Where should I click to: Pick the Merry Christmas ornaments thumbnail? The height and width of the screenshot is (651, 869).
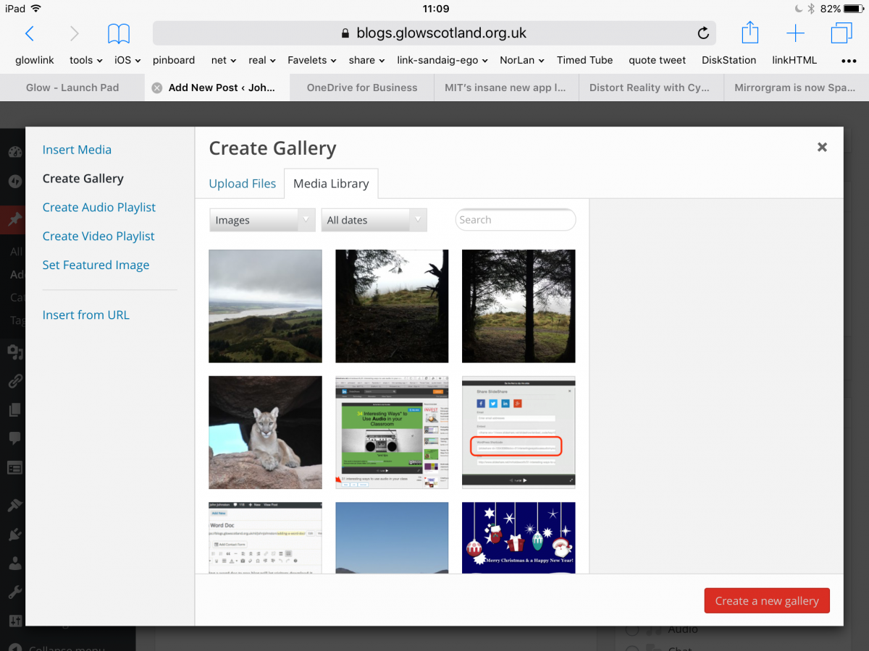[519, 538]
